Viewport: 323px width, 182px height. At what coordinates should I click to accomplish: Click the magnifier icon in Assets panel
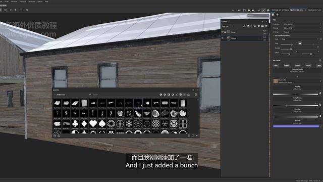[x=90, y=95]
